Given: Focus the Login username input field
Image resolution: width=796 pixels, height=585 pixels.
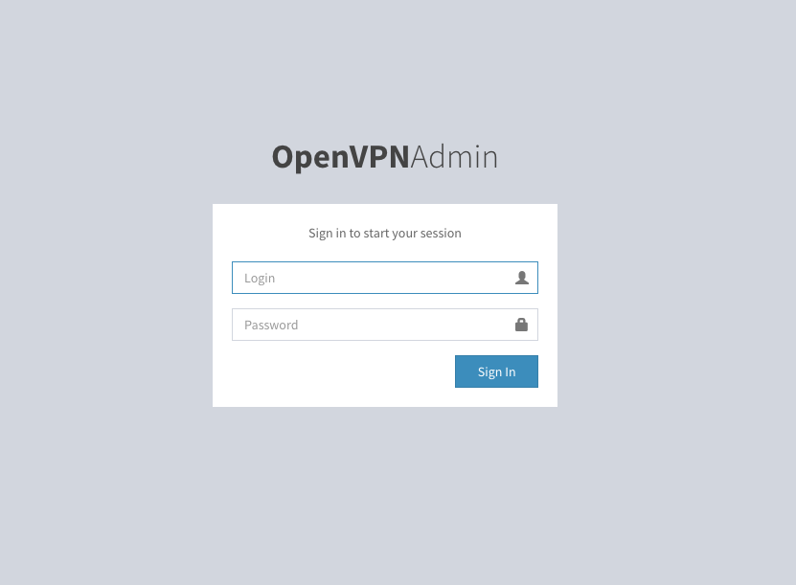Looking at the screenshot, I should [x=385, y=278].
